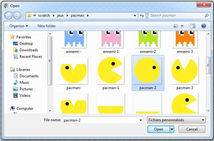Click the refresh button by address bar
This screenshot has width=214, height=141.
(142, 16)
